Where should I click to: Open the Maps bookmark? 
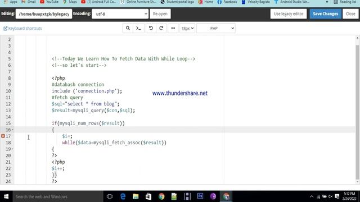tap(70, 2)
